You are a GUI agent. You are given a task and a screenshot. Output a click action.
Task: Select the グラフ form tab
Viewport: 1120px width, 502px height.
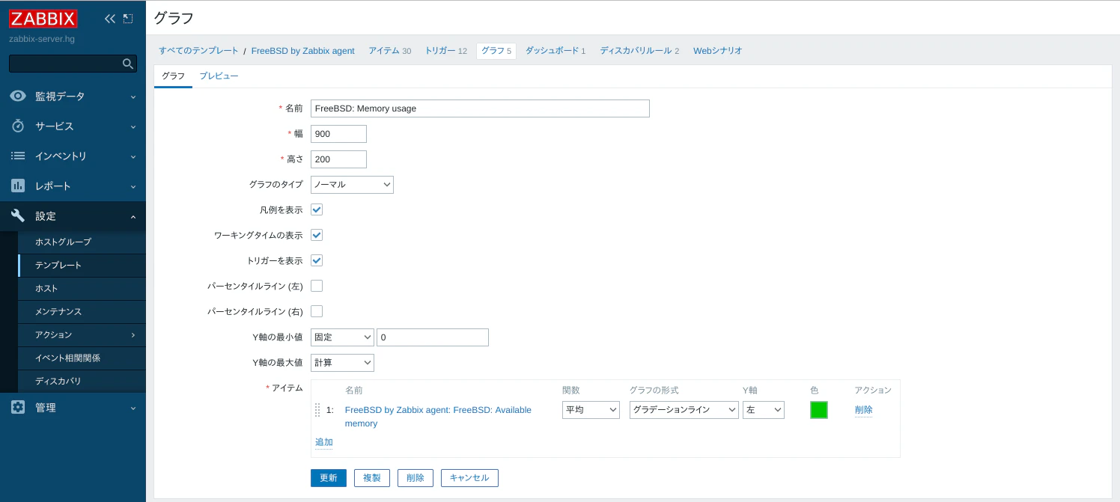pyautogui.click(x=173, y=76)
